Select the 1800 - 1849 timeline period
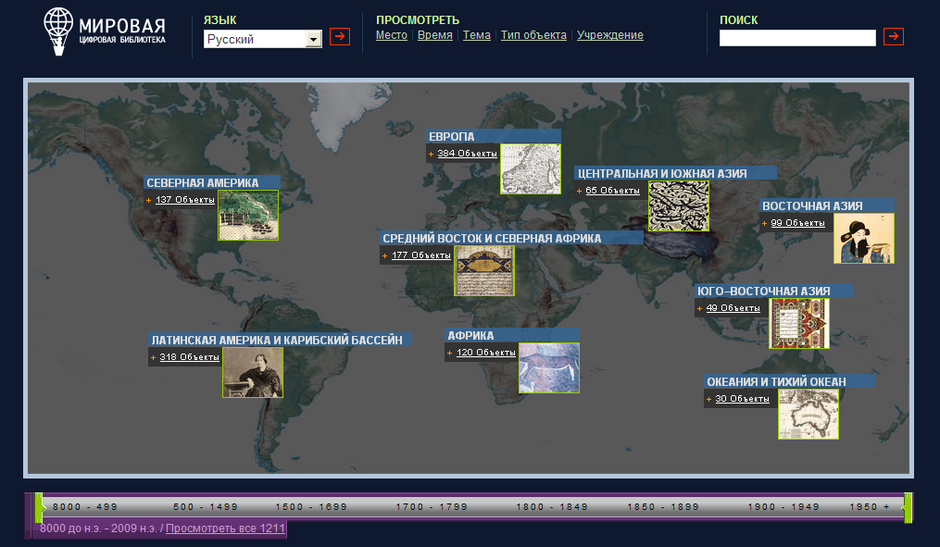940x547 pixels. (545, 507)
